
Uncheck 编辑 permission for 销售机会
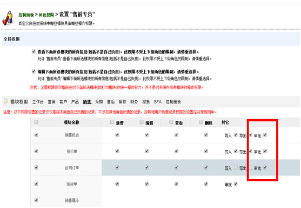147,135
